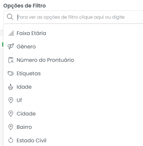Screen dimensions: 143x146
Task: Select the Bairro filter option
Action: (x=73, y=127)
